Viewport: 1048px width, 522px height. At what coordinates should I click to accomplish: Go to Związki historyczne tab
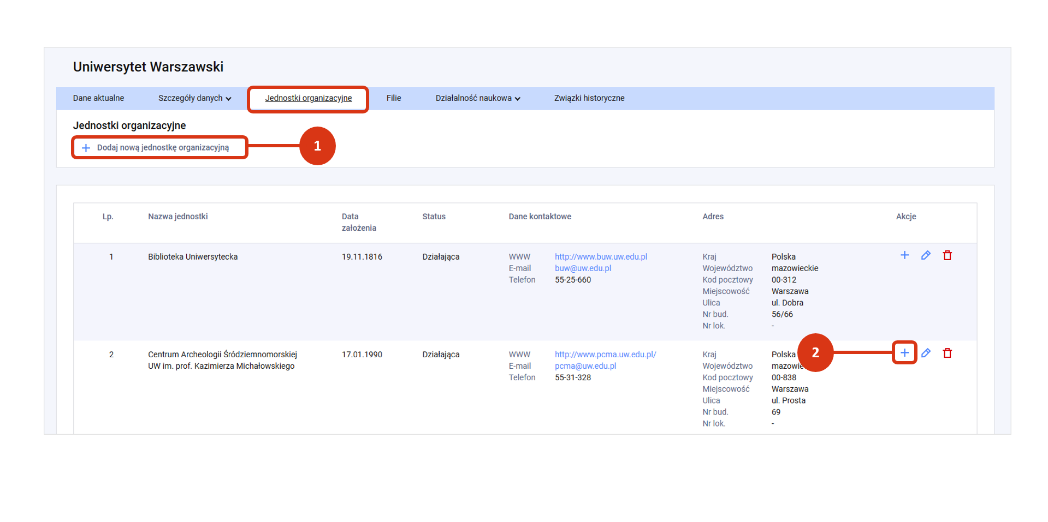point(589,98)
